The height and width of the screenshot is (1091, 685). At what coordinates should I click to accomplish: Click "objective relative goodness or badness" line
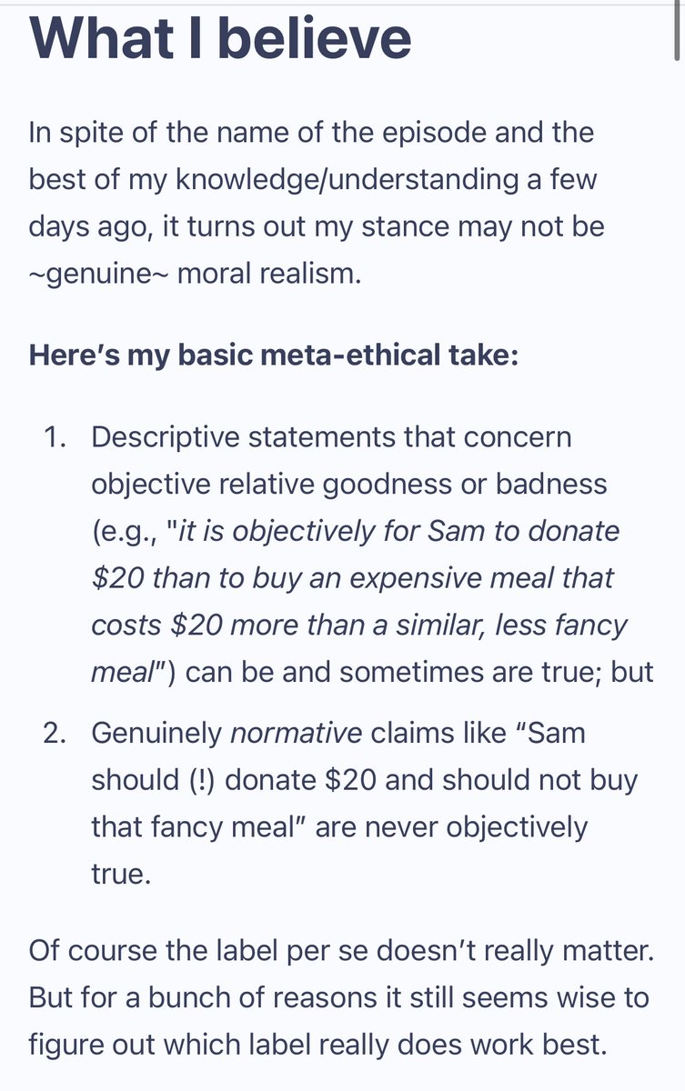tap(348, 485)
